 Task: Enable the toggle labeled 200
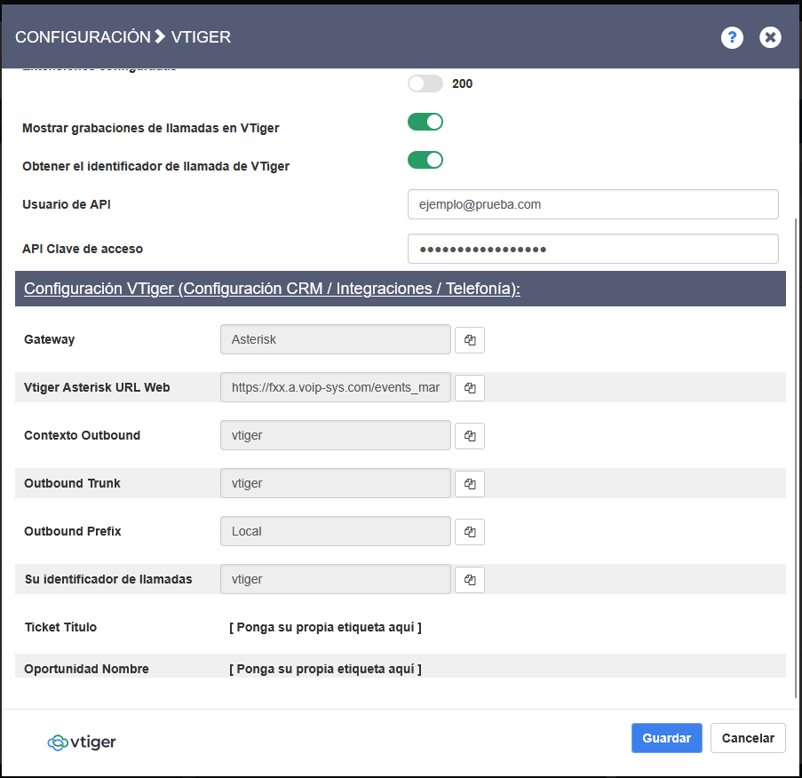pyautogui.click(x=425, y=83)
